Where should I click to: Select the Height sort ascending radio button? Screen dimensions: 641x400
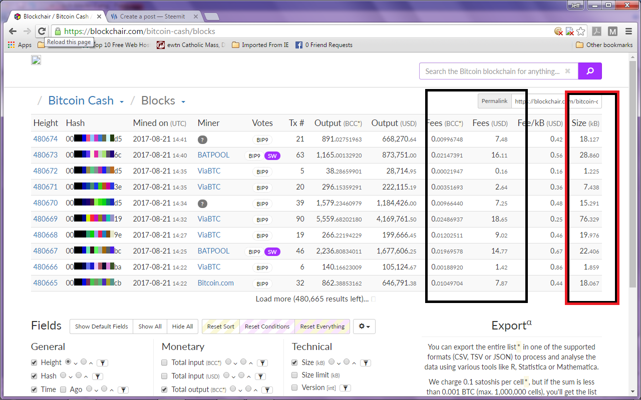(x=84, y=362)
